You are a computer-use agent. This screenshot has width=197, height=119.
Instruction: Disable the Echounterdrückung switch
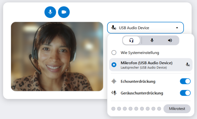(185, 81)
